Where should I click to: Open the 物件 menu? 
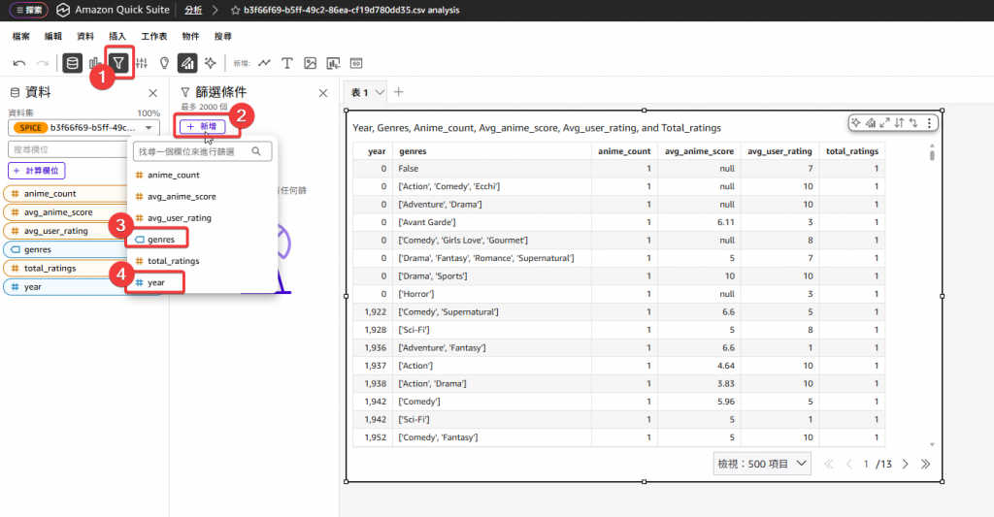(x=190, y=36)
